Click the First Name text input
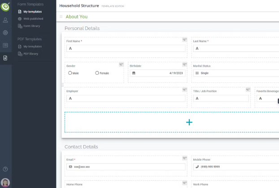Screen dimensions: 279x188 126,48
